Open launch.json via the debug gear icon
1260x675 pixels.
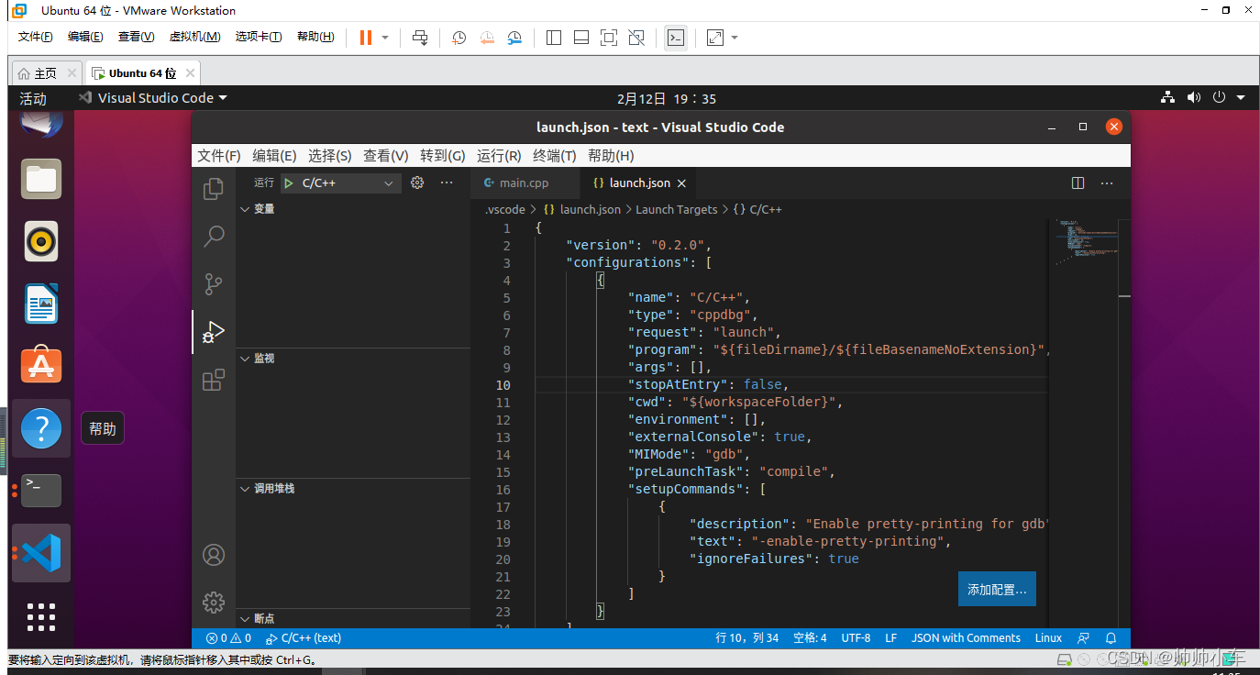tap(417, 183)
